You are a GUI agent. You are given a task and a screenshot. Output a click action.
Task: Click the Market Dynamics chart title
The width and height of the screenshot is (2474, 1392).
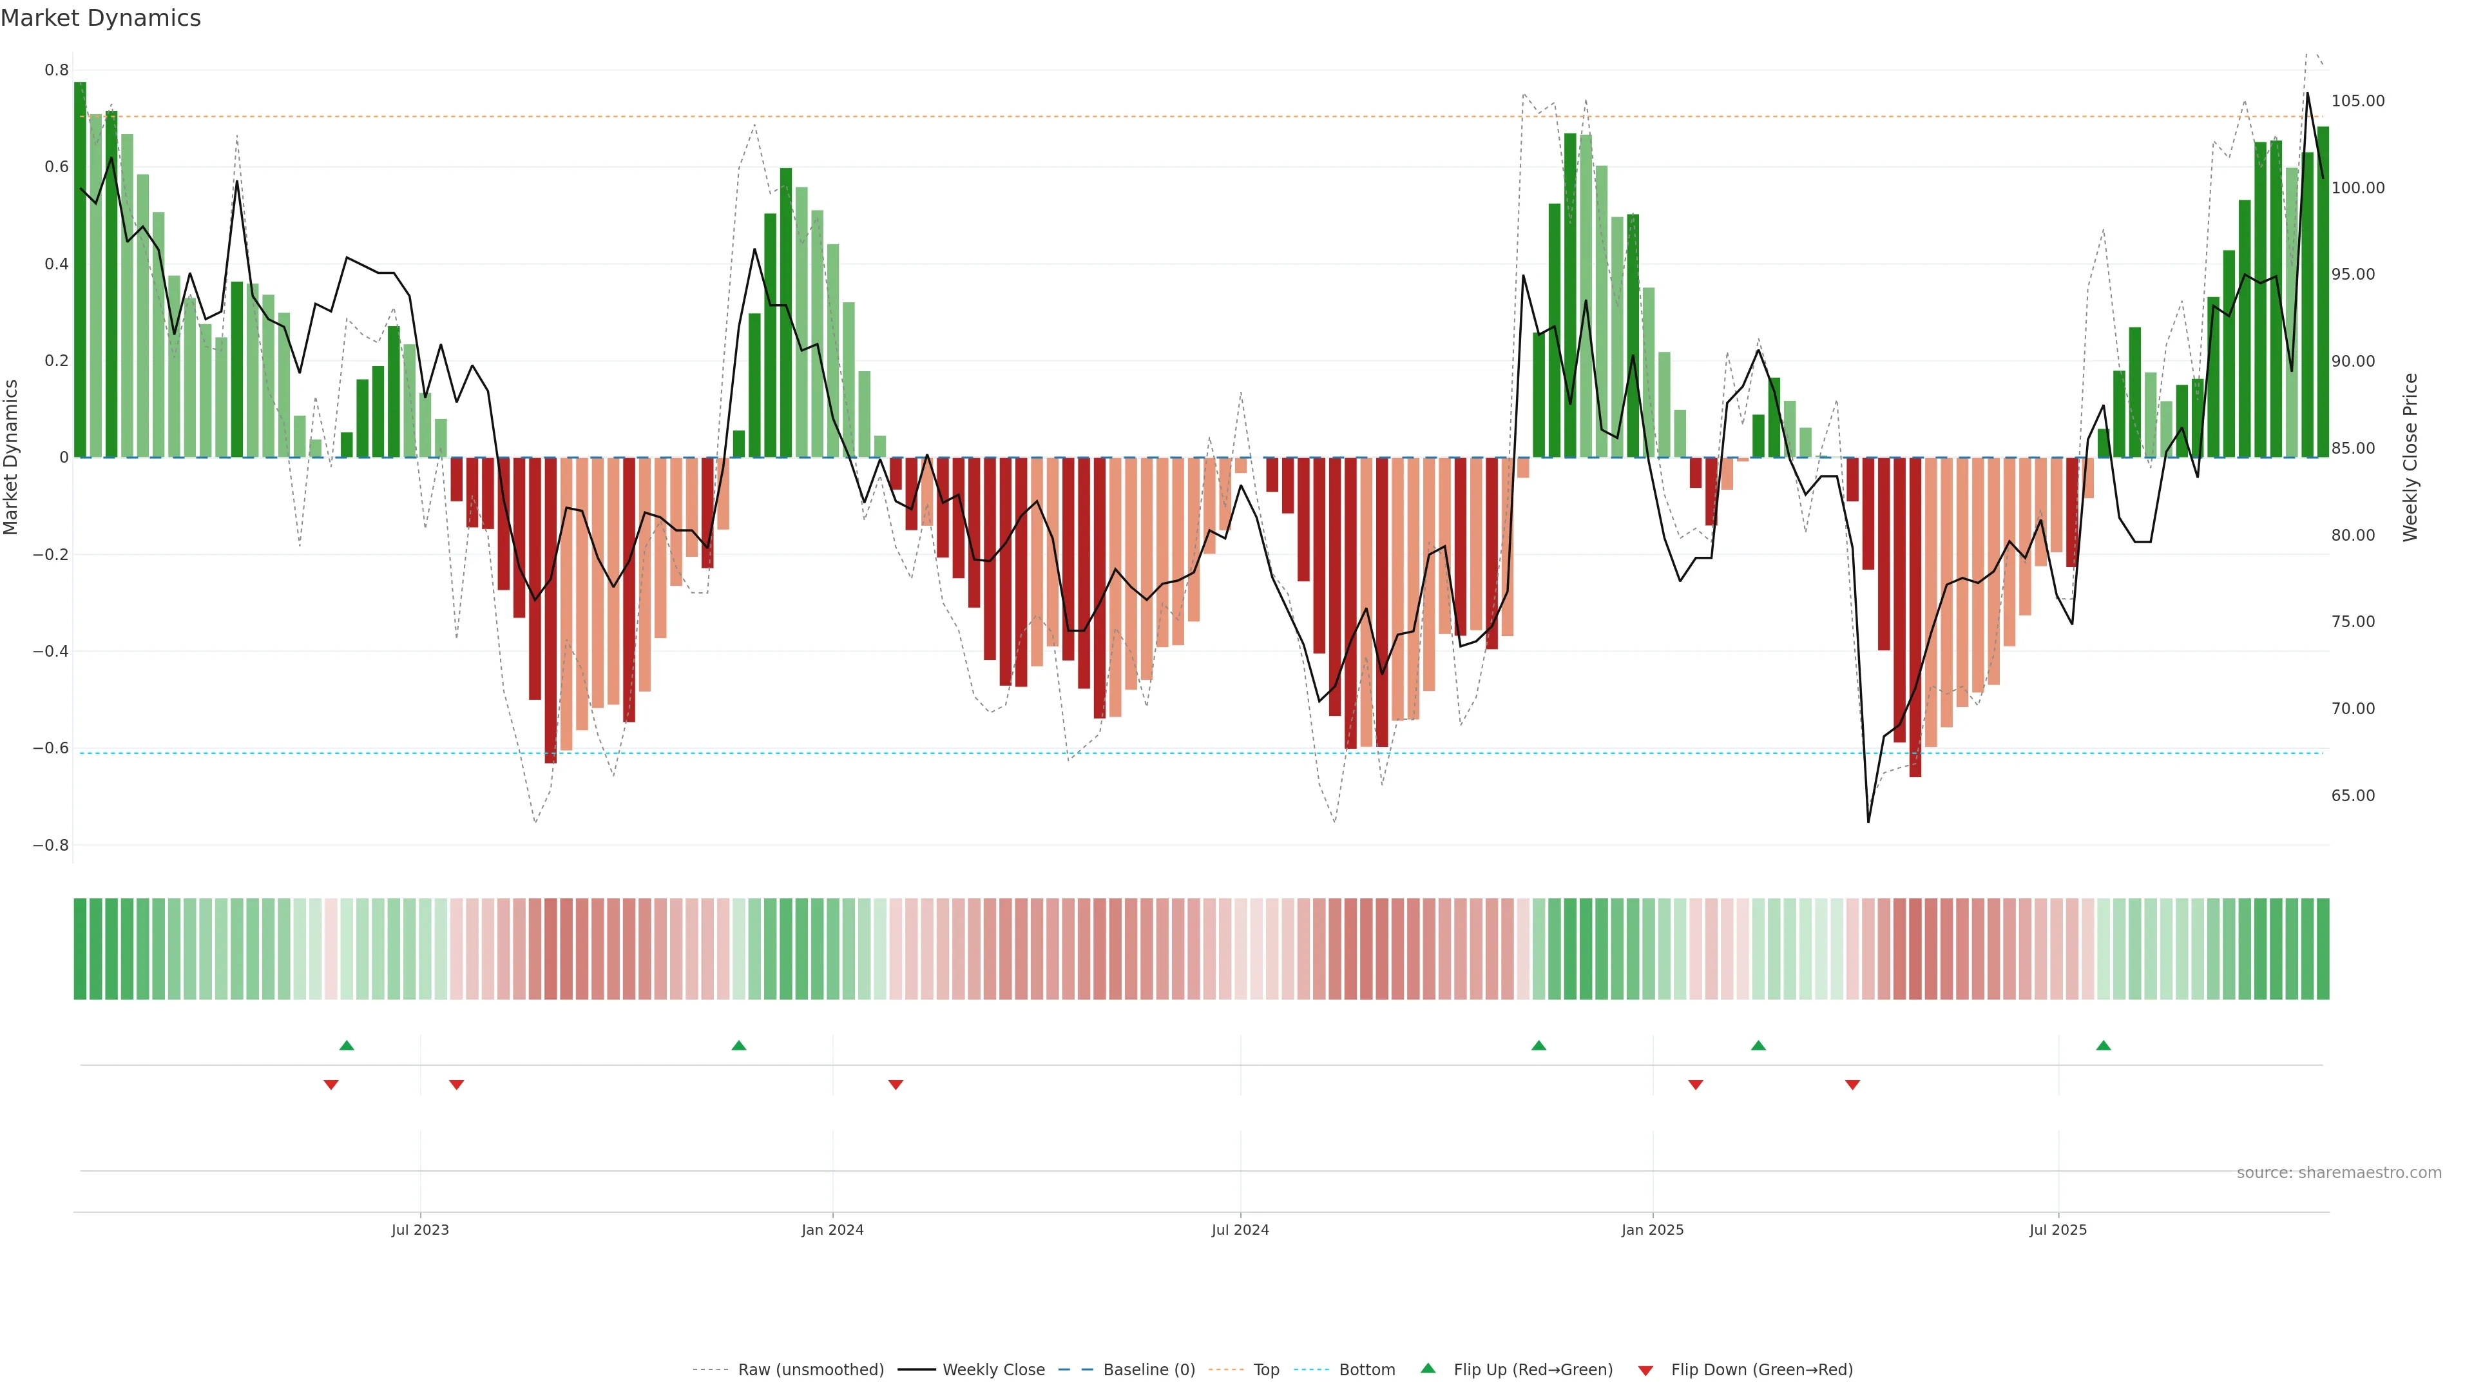tap(101, 18)
